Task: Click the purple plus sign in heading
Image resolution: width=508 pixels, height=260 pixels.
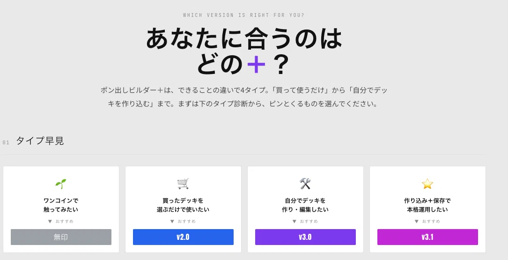Action: click(x=256, y=65)
